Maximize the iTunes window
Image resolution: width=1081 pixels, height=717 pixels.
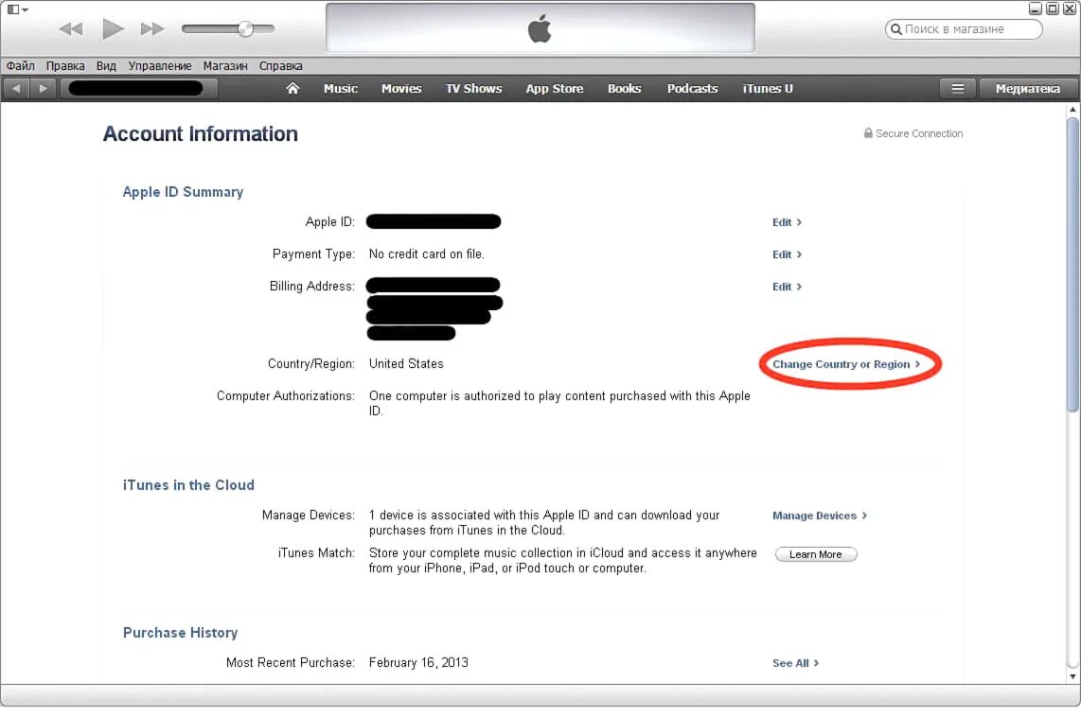pyautogui.click(x=1052, y=9)
